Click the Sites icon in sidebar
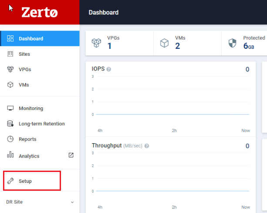Viewport: 267px width, 213px height. point(10,54)
